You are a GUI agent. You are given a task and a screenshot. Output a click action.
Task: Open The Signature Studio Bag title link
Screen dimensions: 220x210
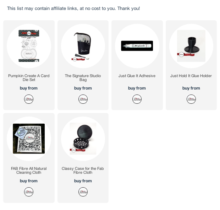pos(83,78)
